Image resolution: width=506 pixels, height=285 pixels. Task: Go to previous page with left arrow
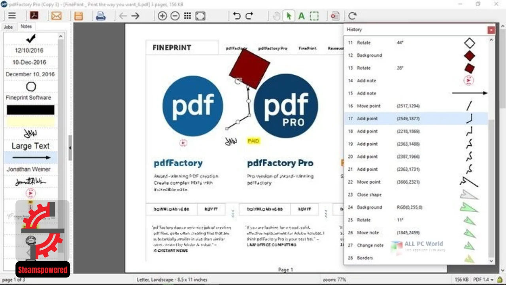tap(123, 16)
